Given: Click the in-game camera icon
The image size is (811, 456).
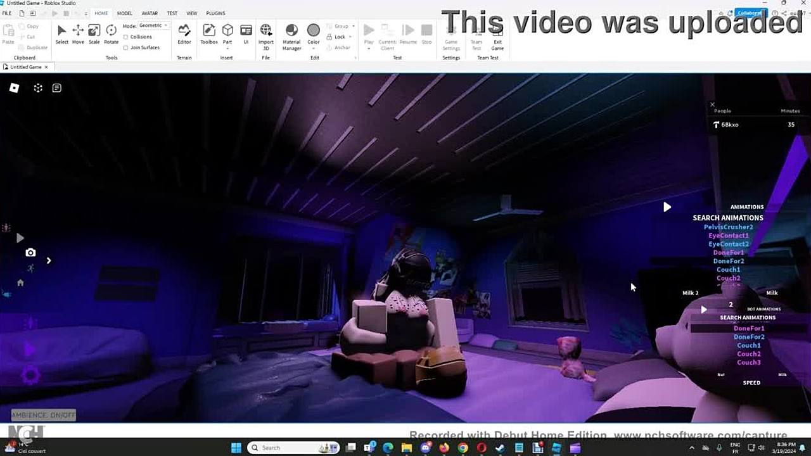Looking at the screenshot, I should tap(30, 253).
